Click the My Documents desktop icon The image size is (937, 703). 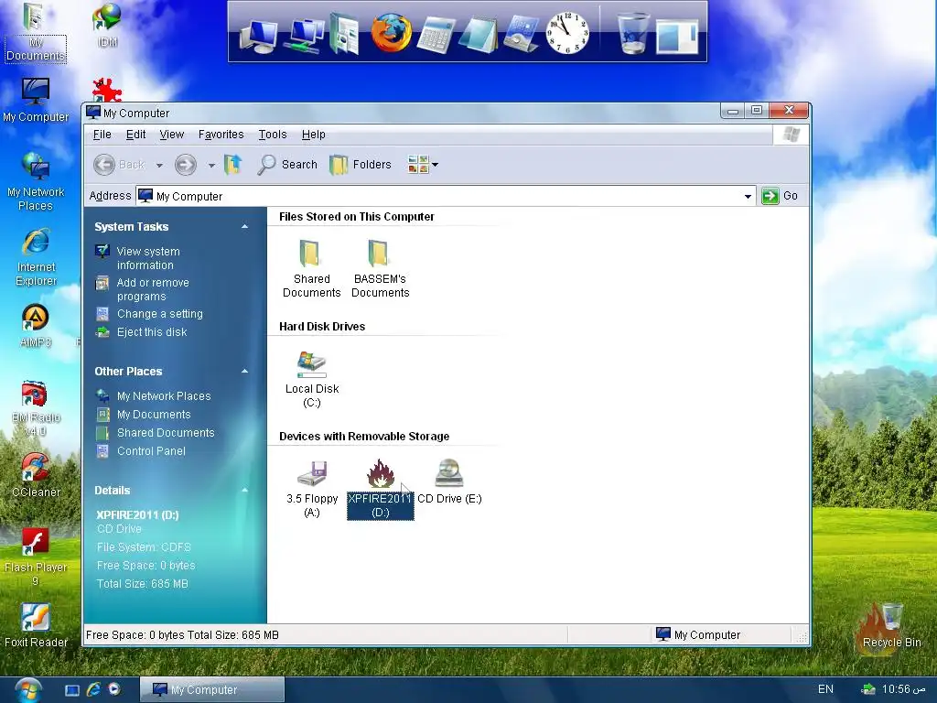click(35, 32)
